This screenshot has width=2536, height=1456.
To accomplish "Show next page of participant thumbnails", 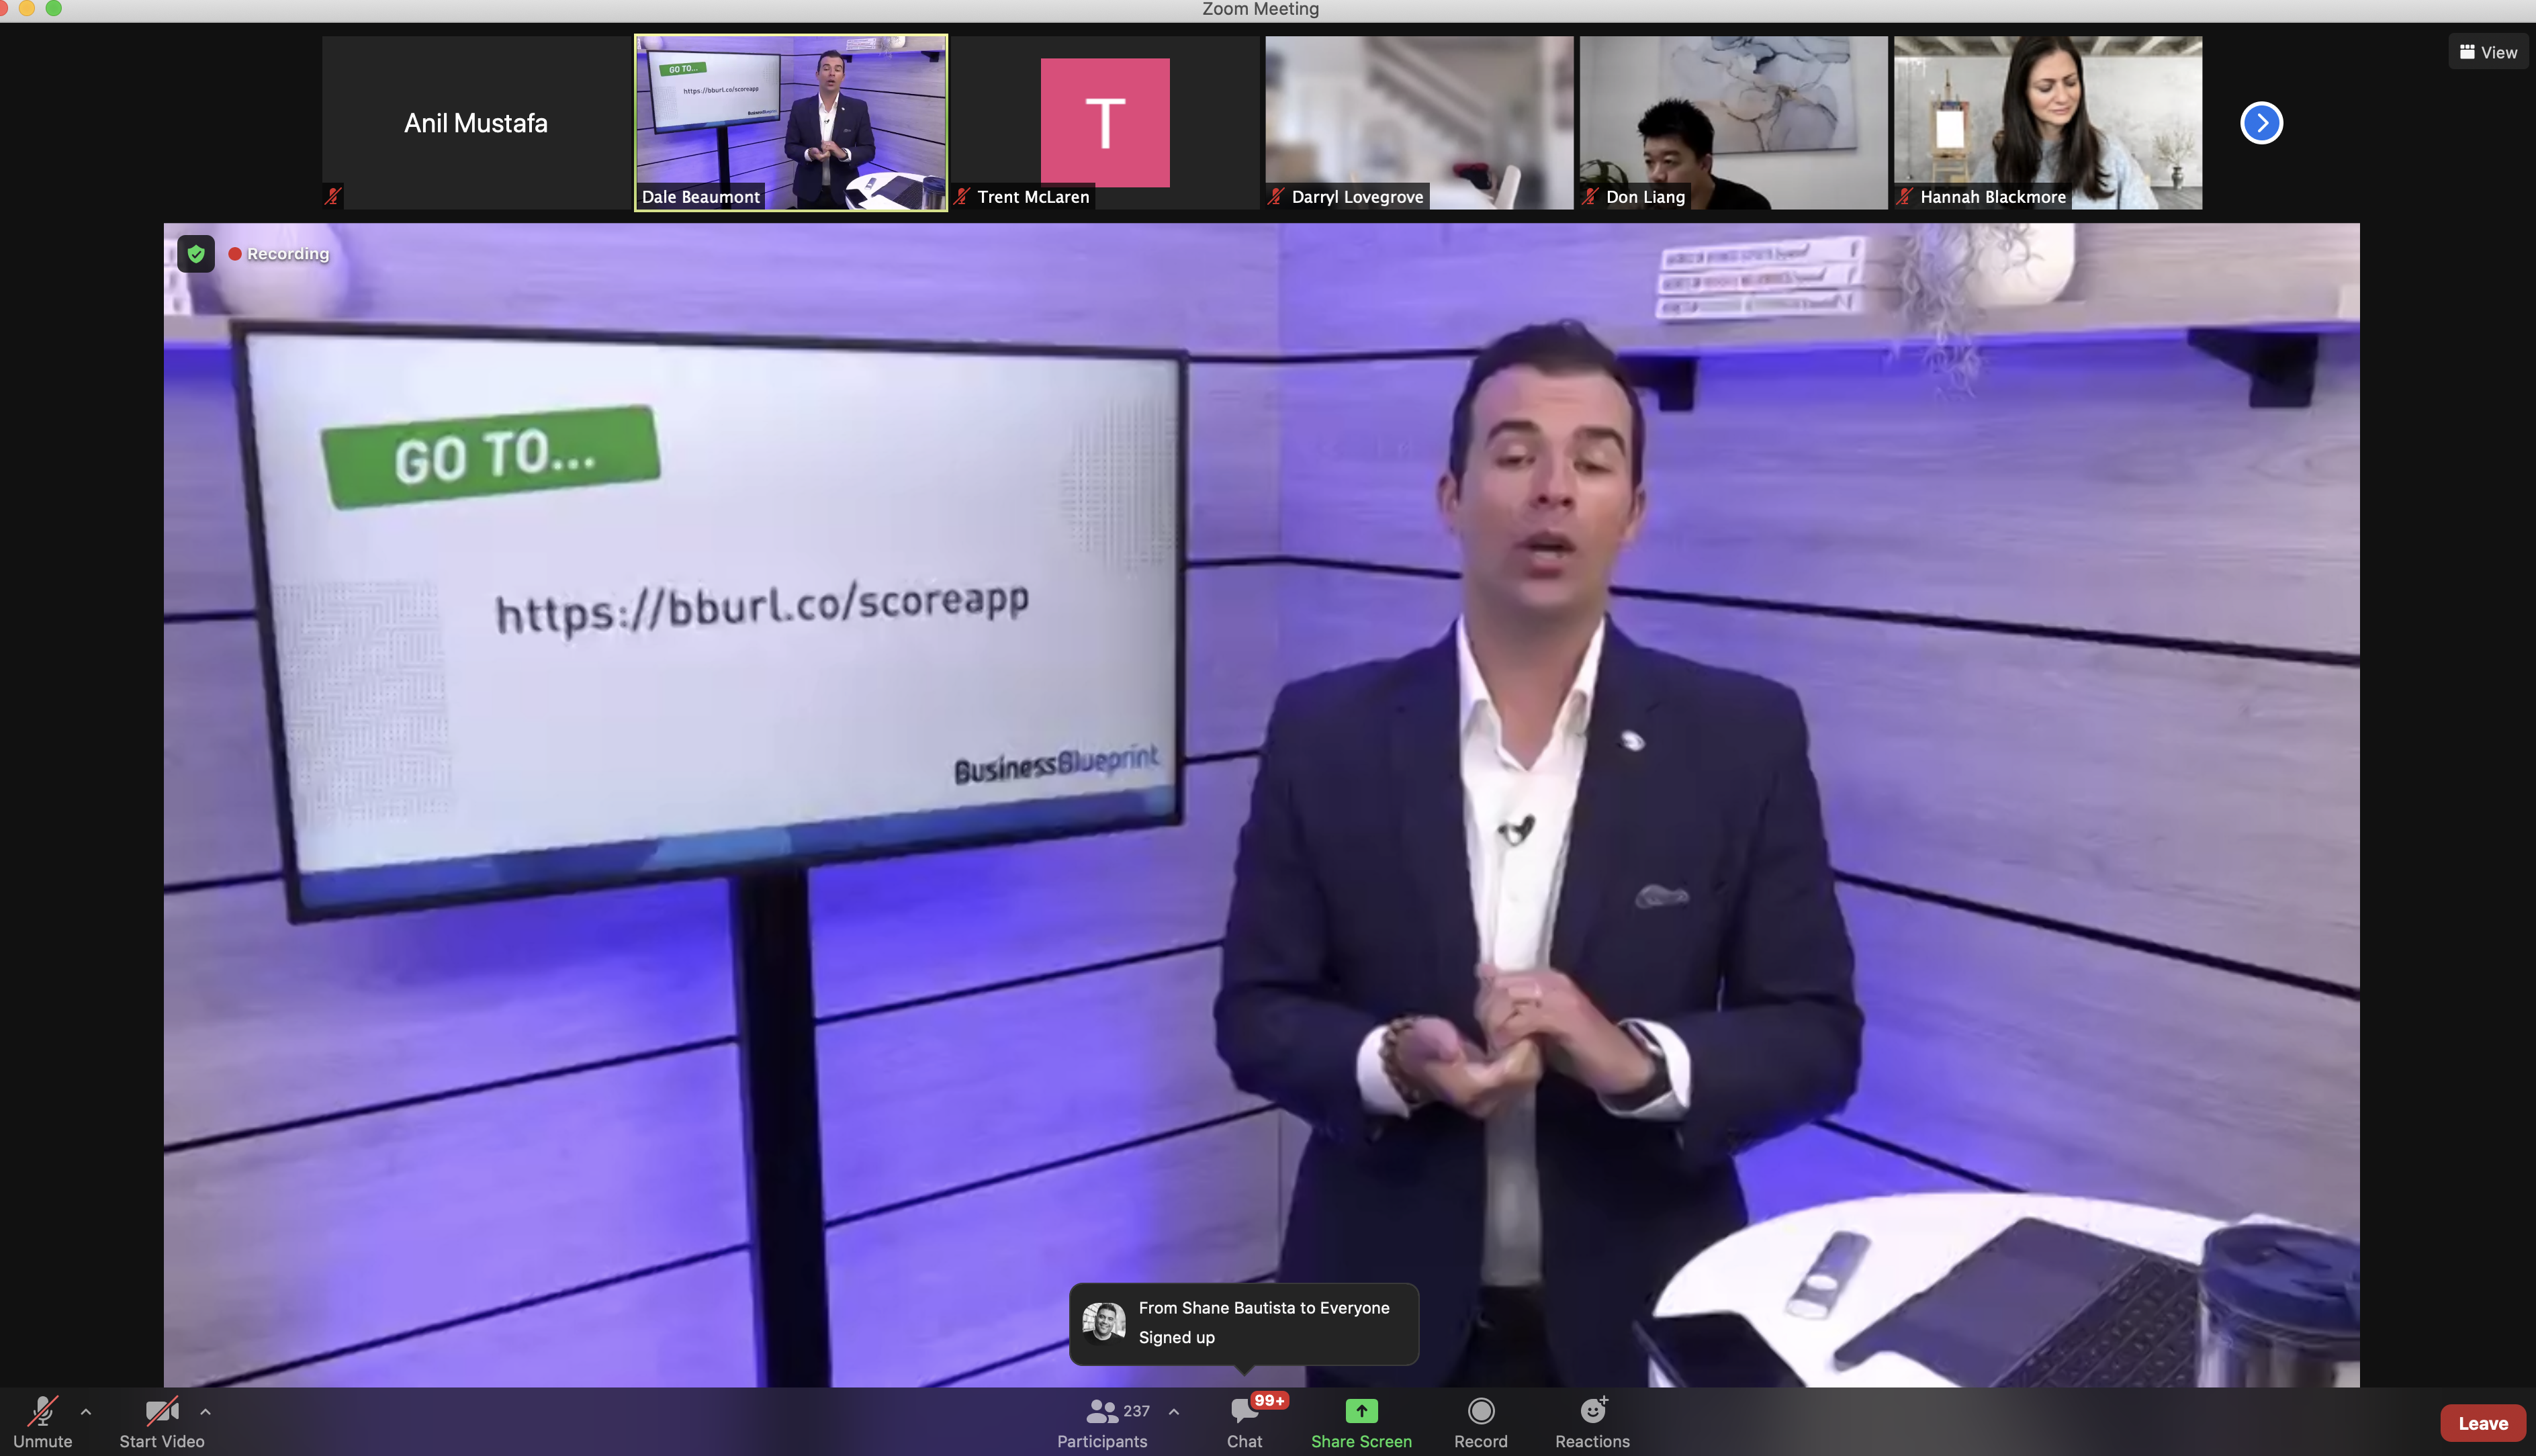I will click(2261, 123).
